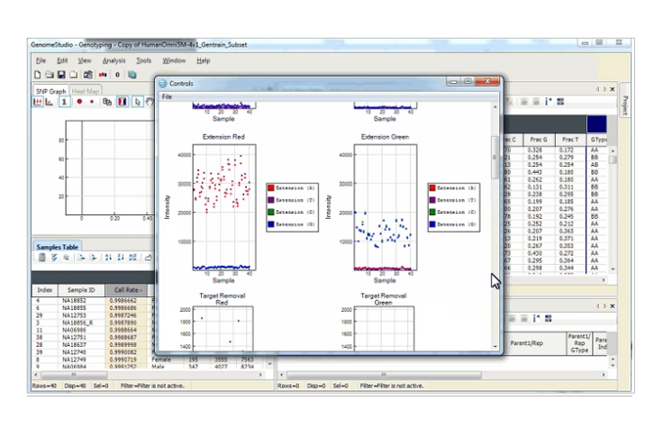Click the New Project icon
This screenshot has height=428, width=663.
[x=38, y=75]
